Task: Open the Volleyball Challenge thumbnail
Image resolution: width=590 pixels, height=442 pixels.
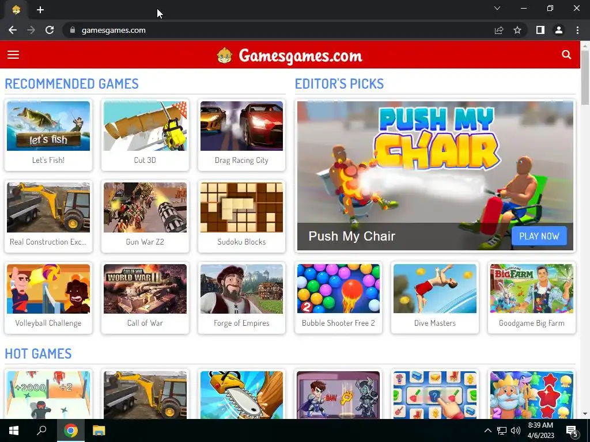Action: pos(48,289)
